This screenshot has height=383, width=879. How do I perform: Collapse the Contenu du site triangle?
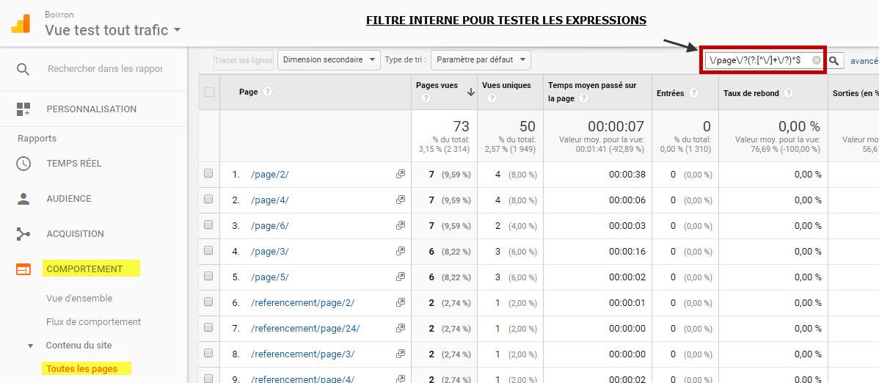coord(31,346)
